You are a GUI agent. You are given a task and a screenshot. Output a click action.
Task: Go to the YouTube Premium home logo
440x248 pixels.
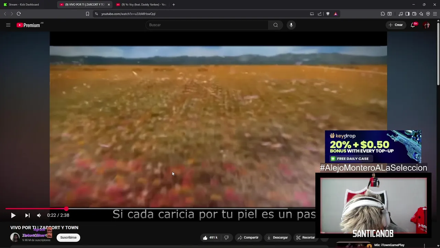click(29, 25)
